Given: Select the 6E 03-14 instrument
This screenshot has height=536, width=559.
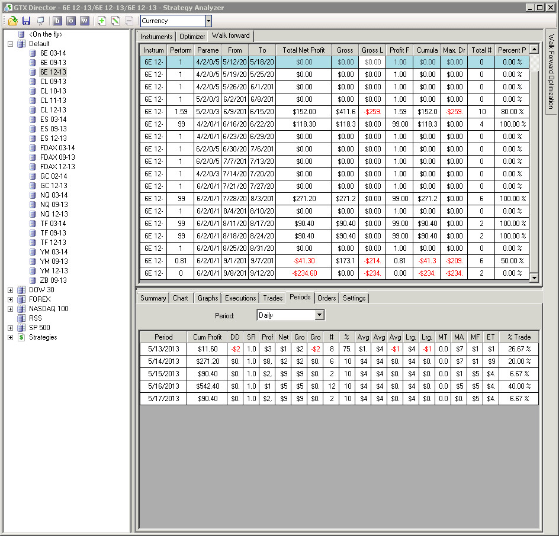Looking at the screenshot, I should point(53,53).
